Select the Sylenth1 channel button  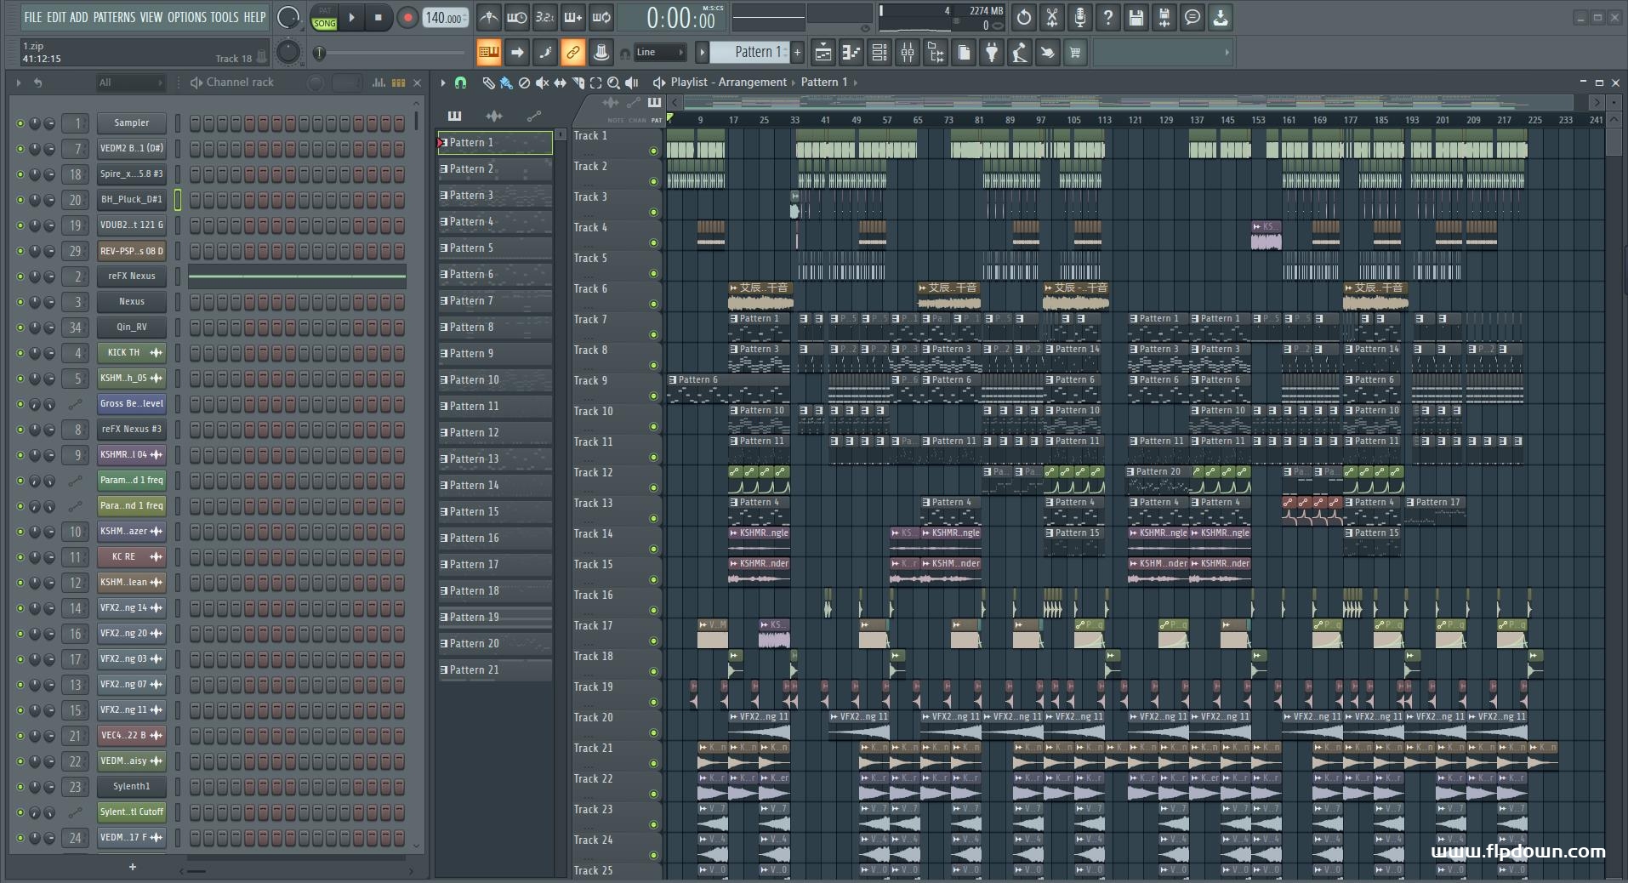pyautogui.click(x=131, y=787)
